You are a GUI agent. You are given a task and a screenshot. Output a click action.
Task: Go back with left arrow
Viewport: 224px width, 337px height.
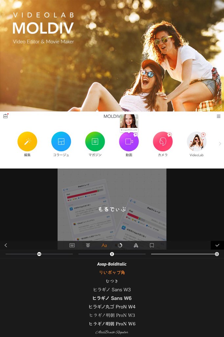[6, 245]
